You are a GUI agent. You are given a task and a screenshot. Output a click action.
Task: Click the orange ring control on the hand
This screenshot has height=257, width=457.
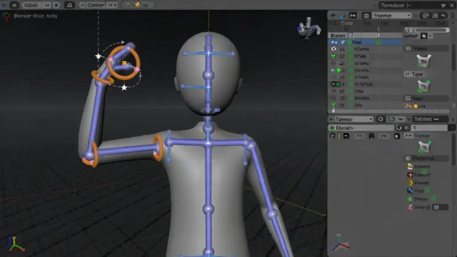[124, 63]
